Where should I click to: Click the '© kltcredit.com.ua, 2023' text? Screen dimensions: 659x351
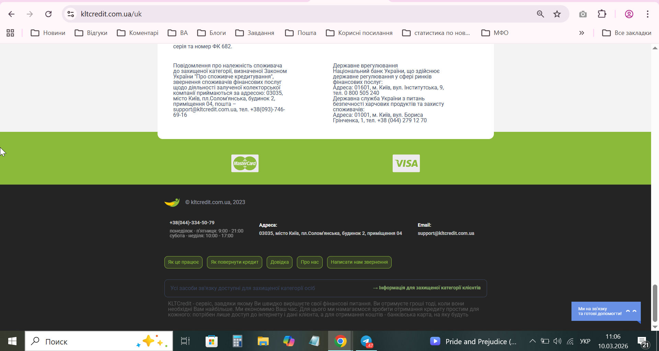tap(215, 202)
